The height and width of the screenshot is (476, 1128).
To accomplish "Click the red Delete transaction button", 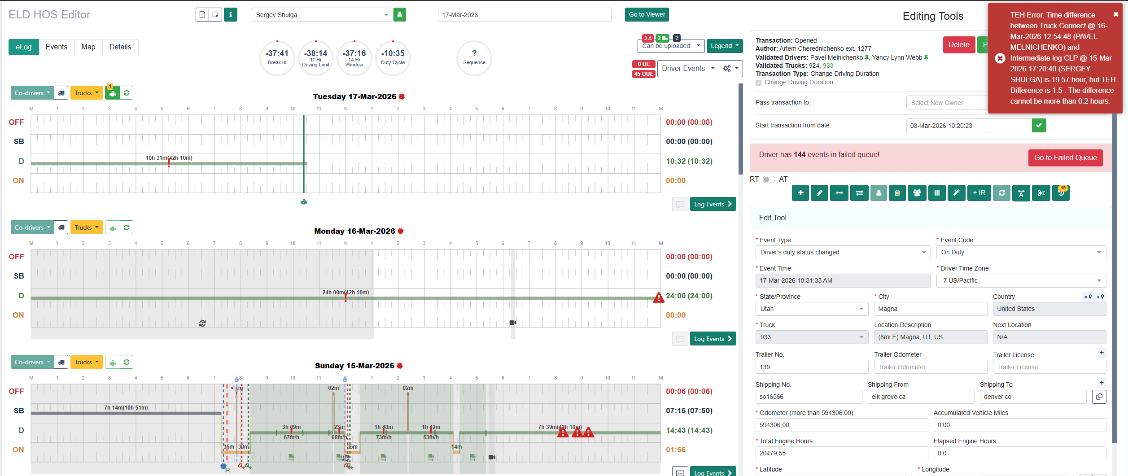I will [x=959, y=45].
